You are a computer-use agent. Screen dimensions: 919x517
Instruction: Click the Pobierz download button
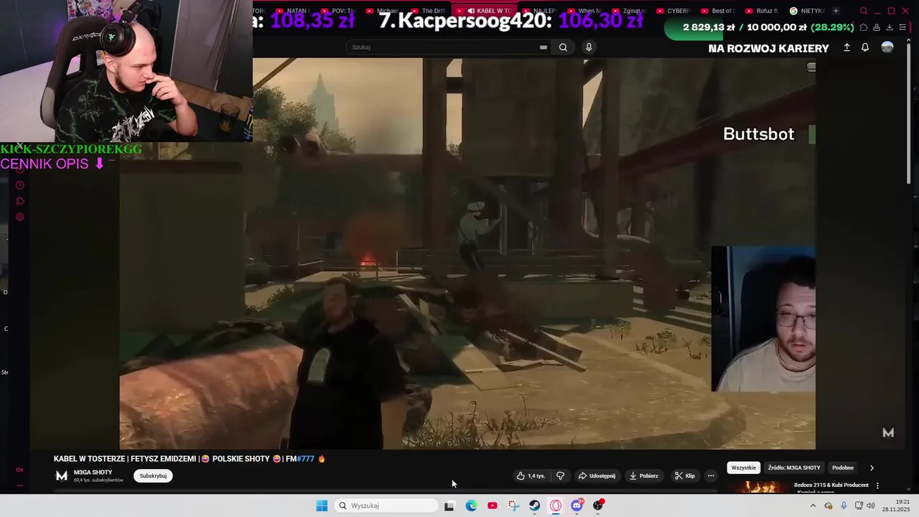click(643, 476)
